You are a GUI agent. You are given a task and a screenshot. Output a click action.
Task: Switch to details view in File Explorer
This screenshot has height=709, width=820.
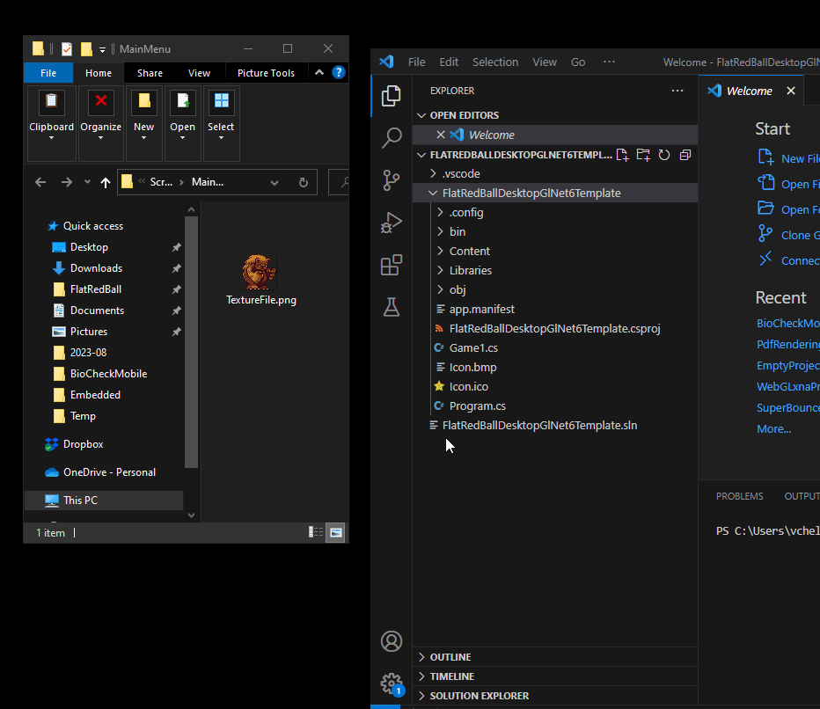pyautogui.click(x=316, y=532)
